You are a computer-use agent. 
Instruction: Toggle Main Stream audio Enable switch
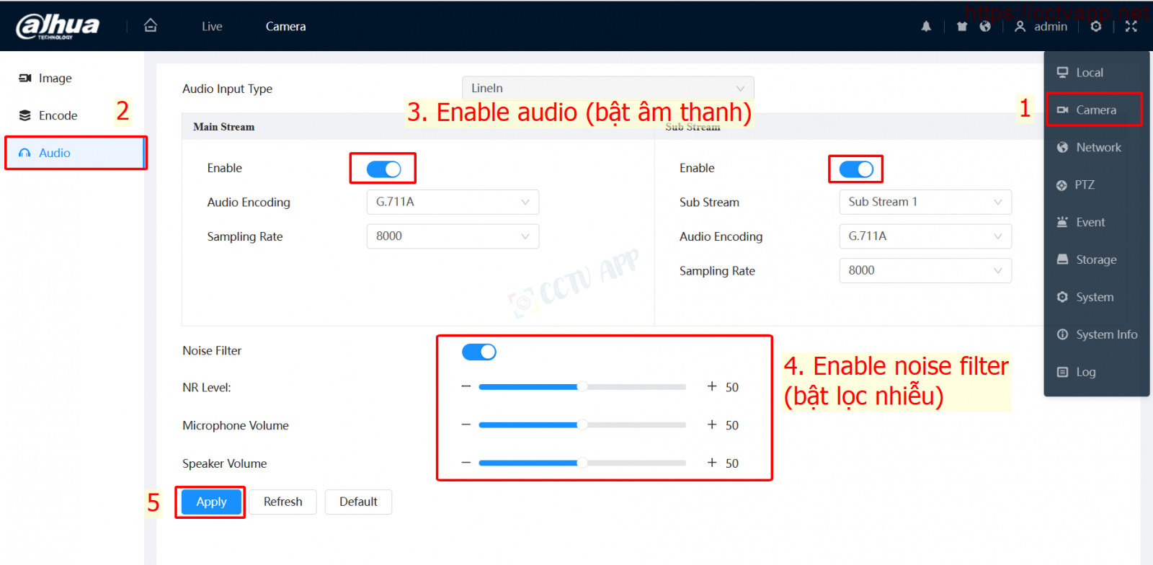click(383, 169)
